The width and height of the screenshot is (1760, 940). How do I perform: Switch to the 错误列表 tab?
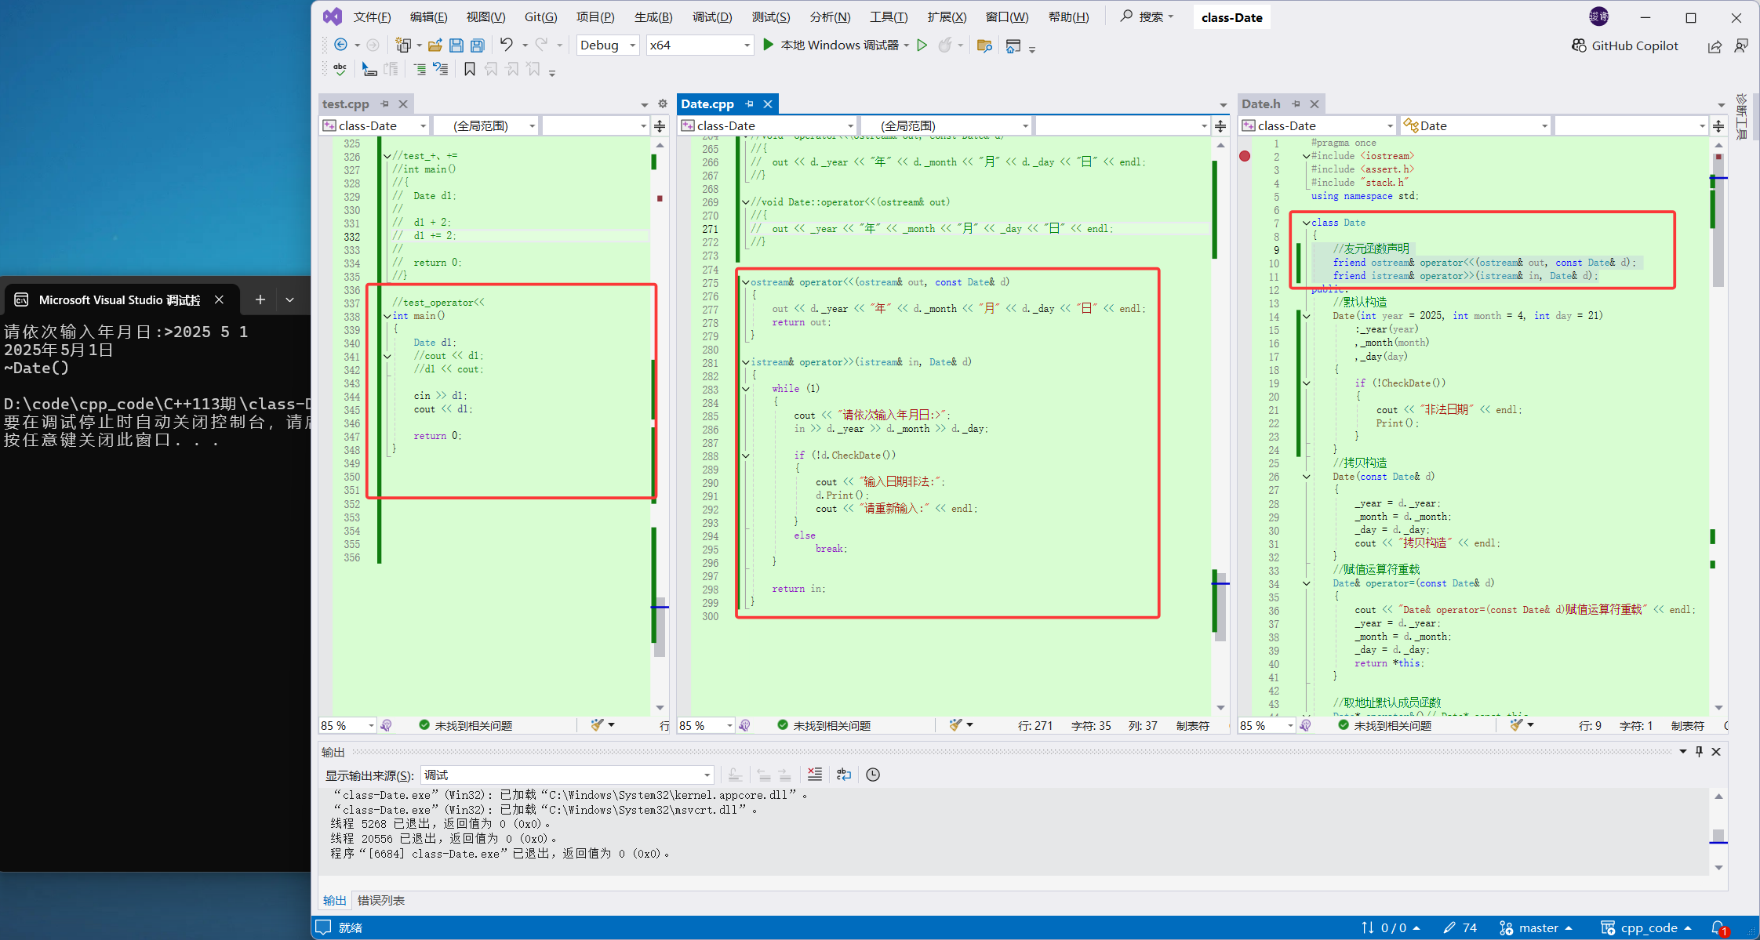click(381, 900)
